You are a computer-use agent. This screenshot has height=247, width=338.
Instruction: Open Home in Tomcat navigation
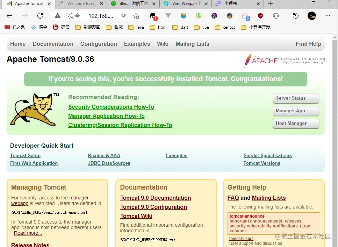(18, 44)
